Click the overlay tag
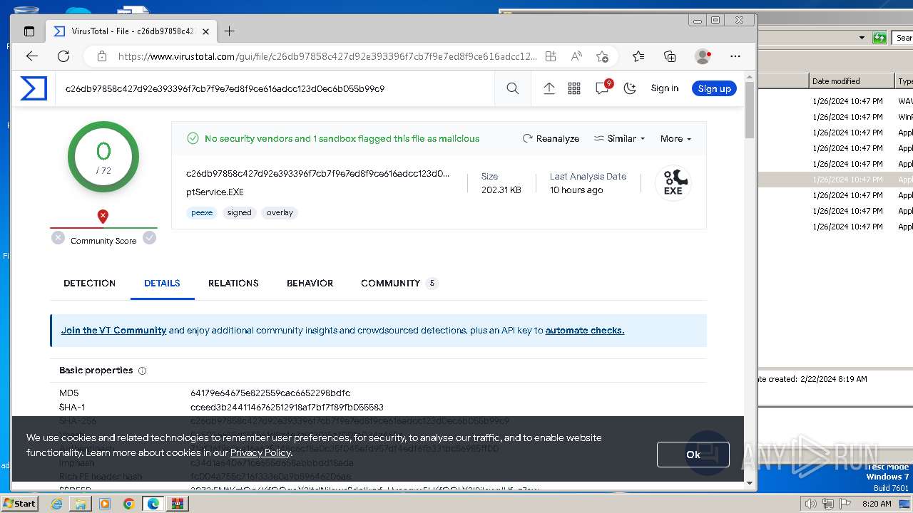The image size is (913, 513). click(x=280, y=212)
